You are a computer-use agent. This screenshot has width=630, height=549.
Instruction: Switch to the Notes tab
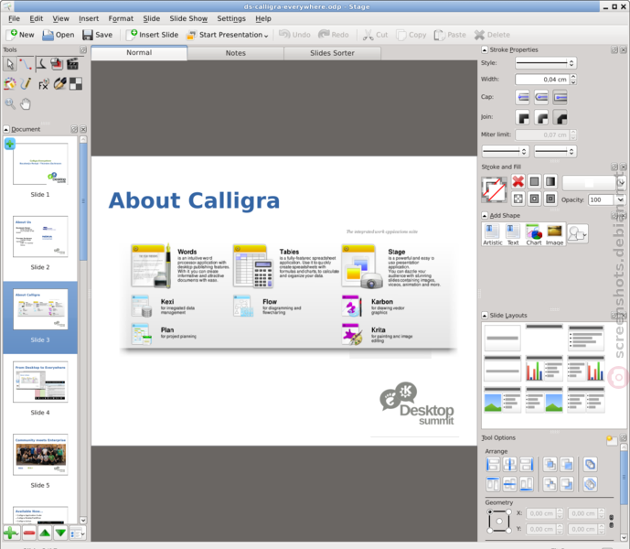(235, 53)
